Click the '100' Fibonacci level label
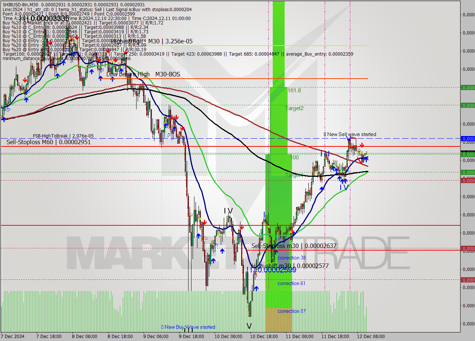Screen dimensions: 475x341 tap(294, 158)
